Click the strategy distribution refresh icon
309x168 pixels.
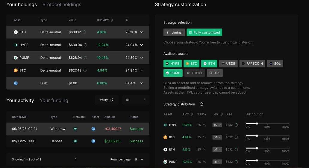click(202, 104)
